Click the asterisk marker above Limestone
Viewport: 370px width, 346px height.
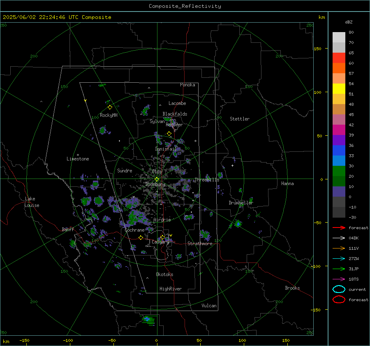(x=78, y=155)
